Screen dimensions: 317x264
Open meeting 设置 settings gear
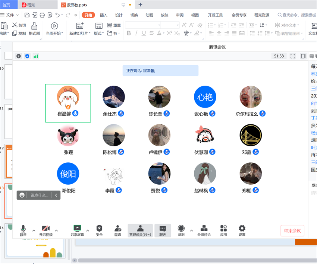tap(242, 230)
